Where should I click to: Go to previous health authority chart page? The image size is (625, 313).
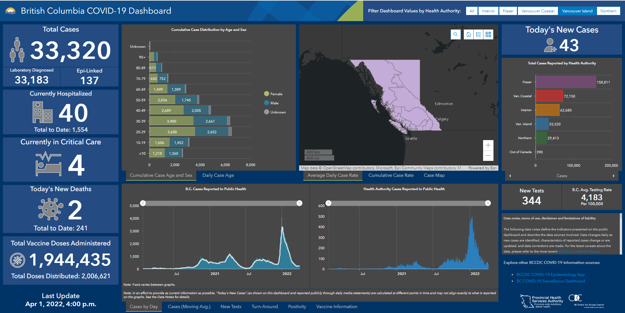click(x=510, y=176)
